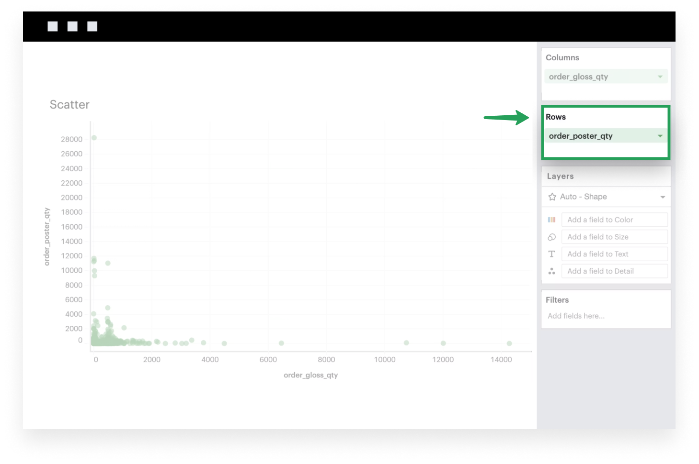
Task: Select the Color bars icon in Layers panel
Action: tap(551, 220)
